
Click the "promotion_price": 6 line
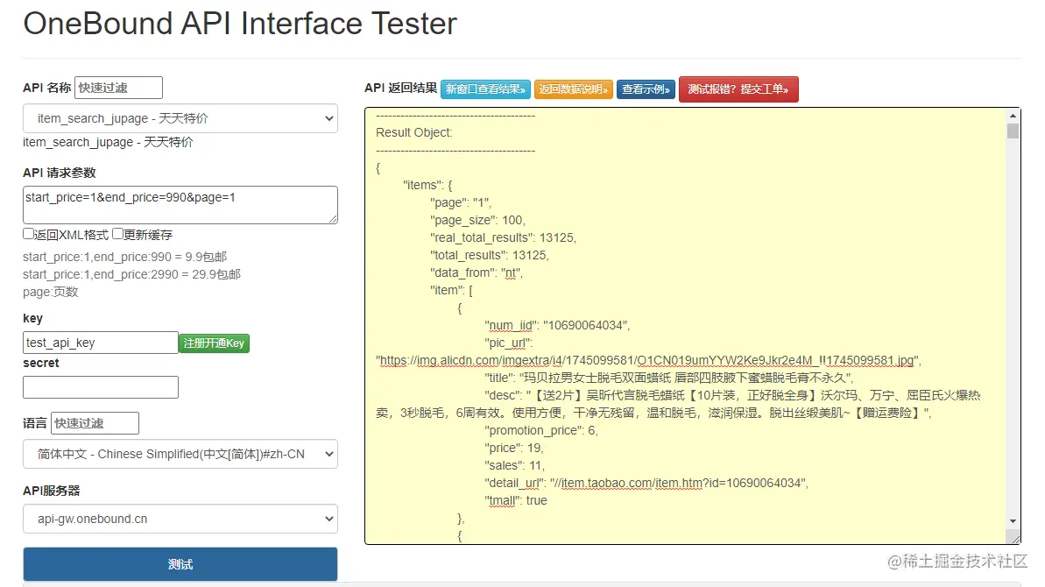541,430
